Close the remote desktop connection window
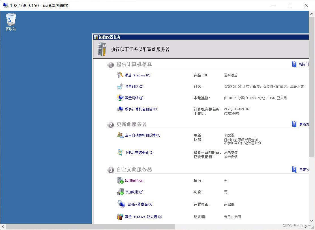Image resolution: width=315 pixels, height=230 pixels. [306, 5]
